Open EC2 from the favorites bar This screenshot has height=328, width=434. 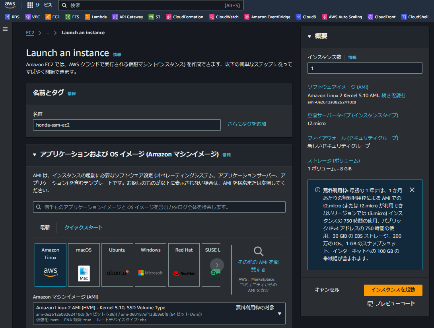coord(53,17)
